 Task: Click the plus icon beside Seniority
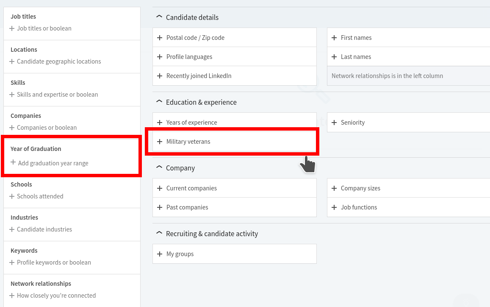tap(334, 123)
